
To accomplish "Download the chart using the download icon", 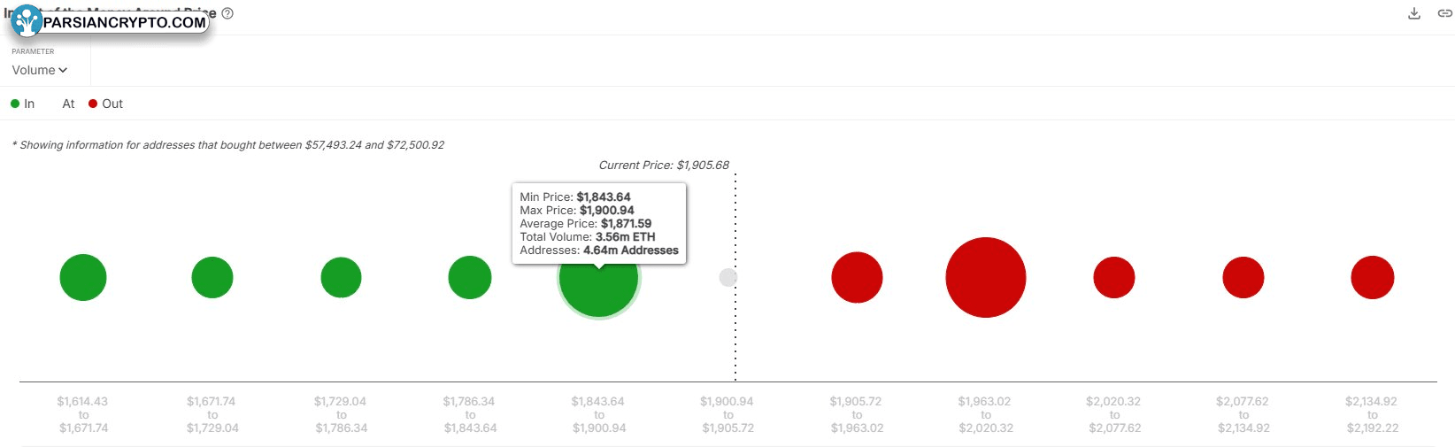I will click(x=1414, y=13).
